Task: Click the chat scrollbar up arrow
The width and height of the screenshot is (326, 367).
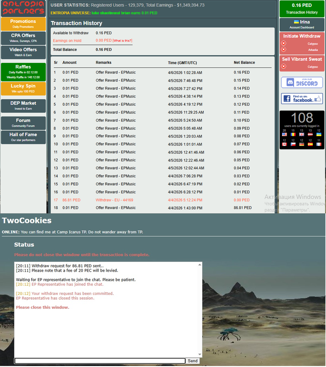Action: [200, 265]
